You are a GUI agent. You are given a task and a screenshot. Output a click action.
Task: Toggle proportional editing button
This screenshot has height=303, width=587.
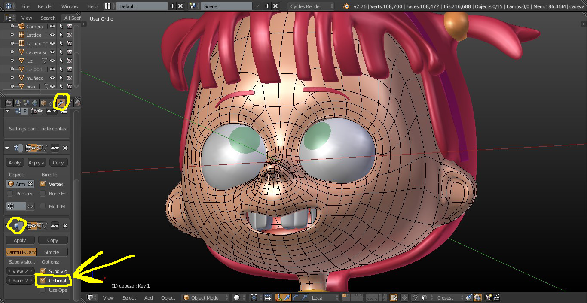[404, 297]
